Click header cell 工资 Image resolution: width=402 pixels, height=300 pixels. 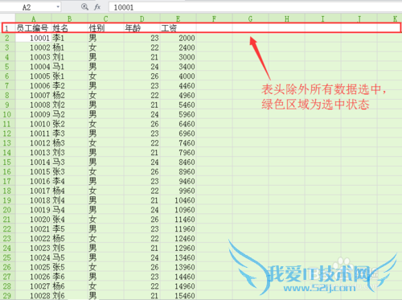pyautogui.click(x=178, y=28)
